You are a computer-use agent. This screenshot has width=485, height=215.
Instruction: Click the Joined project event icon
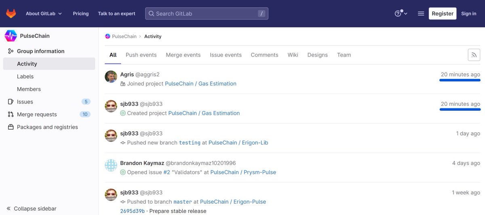123,84
